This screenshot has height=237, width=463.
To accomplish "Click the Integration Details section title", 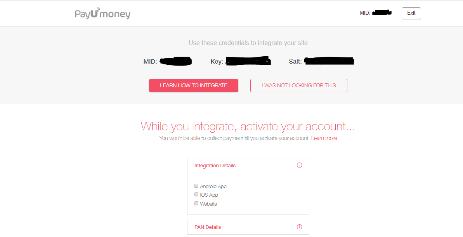I will (x=215, y=166).
